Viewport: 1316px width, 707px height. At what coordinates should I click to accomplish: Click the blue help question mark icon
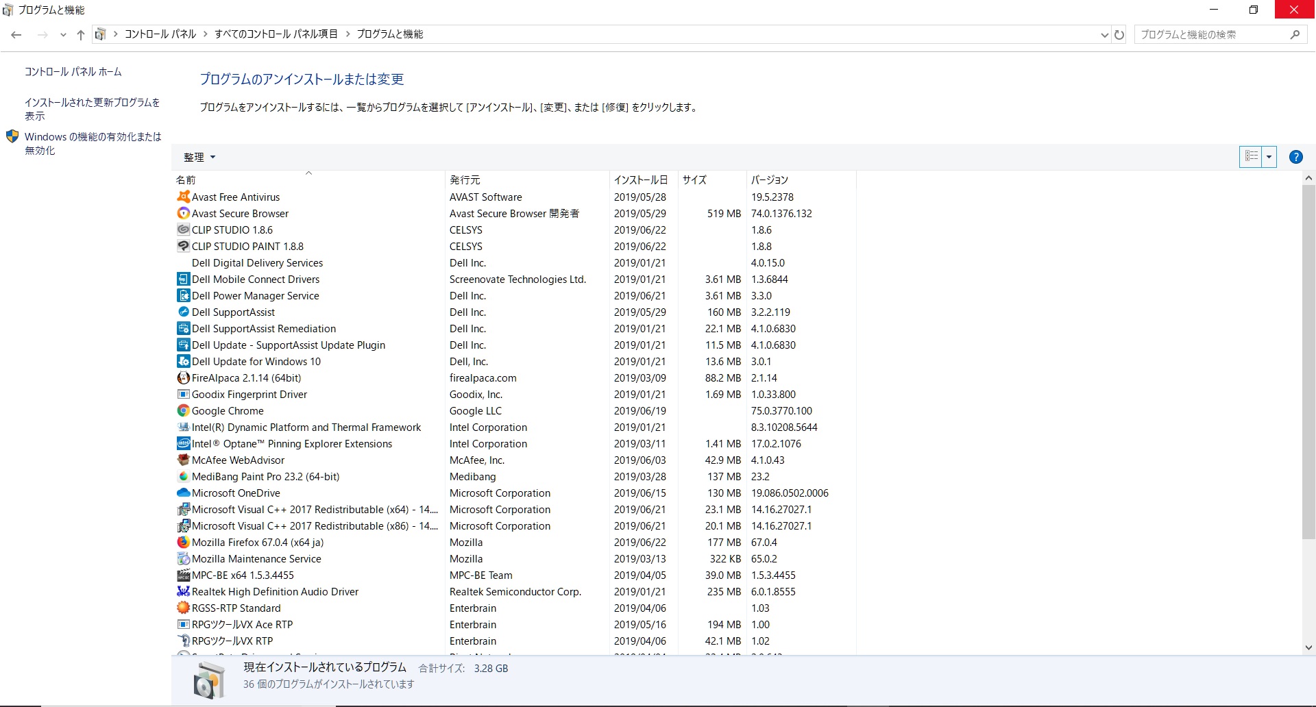point(1295,157)
